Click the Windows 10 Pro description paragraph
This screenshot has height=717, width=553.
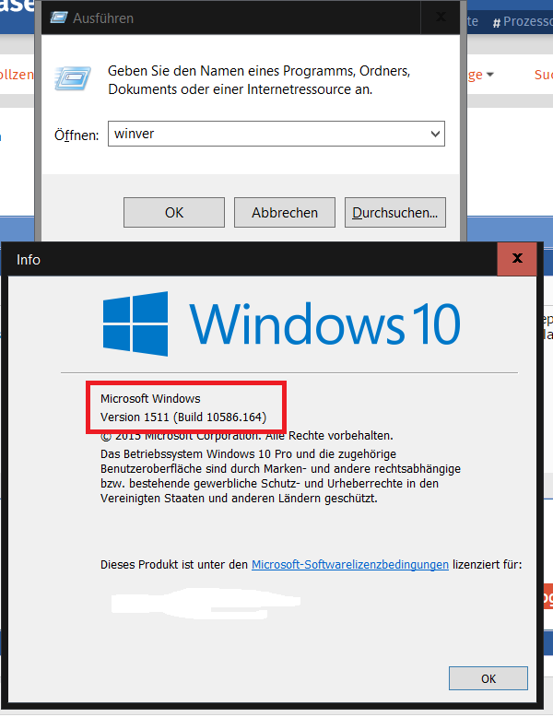[280, 476]
